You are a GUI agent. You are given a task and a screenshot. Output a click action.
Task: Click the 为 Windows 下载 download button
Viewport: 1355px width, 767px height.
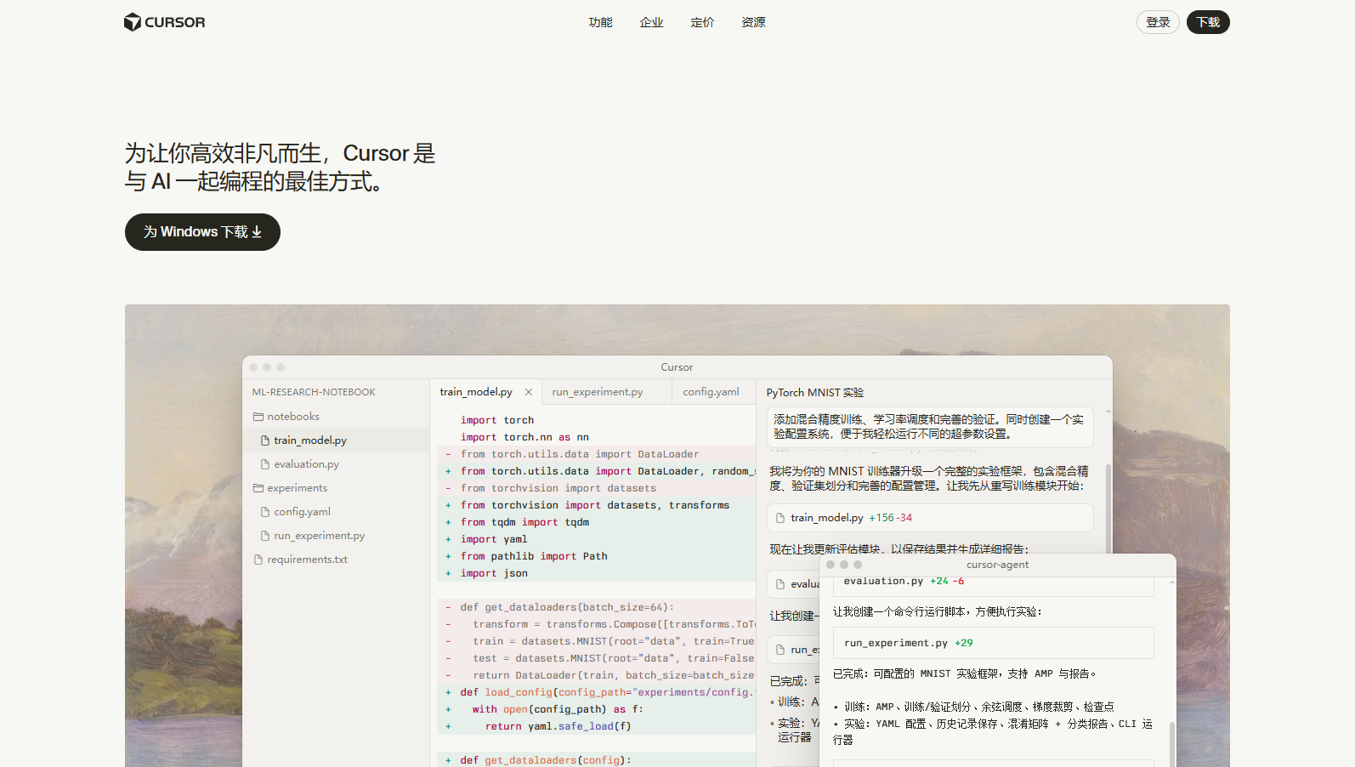(202, 232)
